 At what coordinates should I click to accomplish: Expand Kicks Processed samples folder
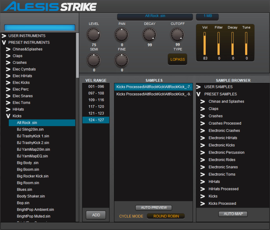tap(203, 203)
